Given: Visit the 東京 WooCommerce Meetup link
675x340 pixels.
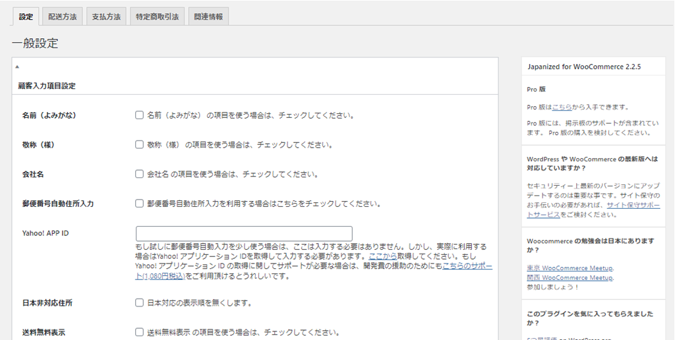Looking at the screenshot, I should [x=570, y=268].
